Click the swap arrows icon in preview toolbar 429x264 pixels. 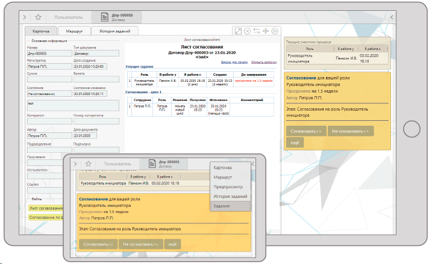(x=257, y=31)
